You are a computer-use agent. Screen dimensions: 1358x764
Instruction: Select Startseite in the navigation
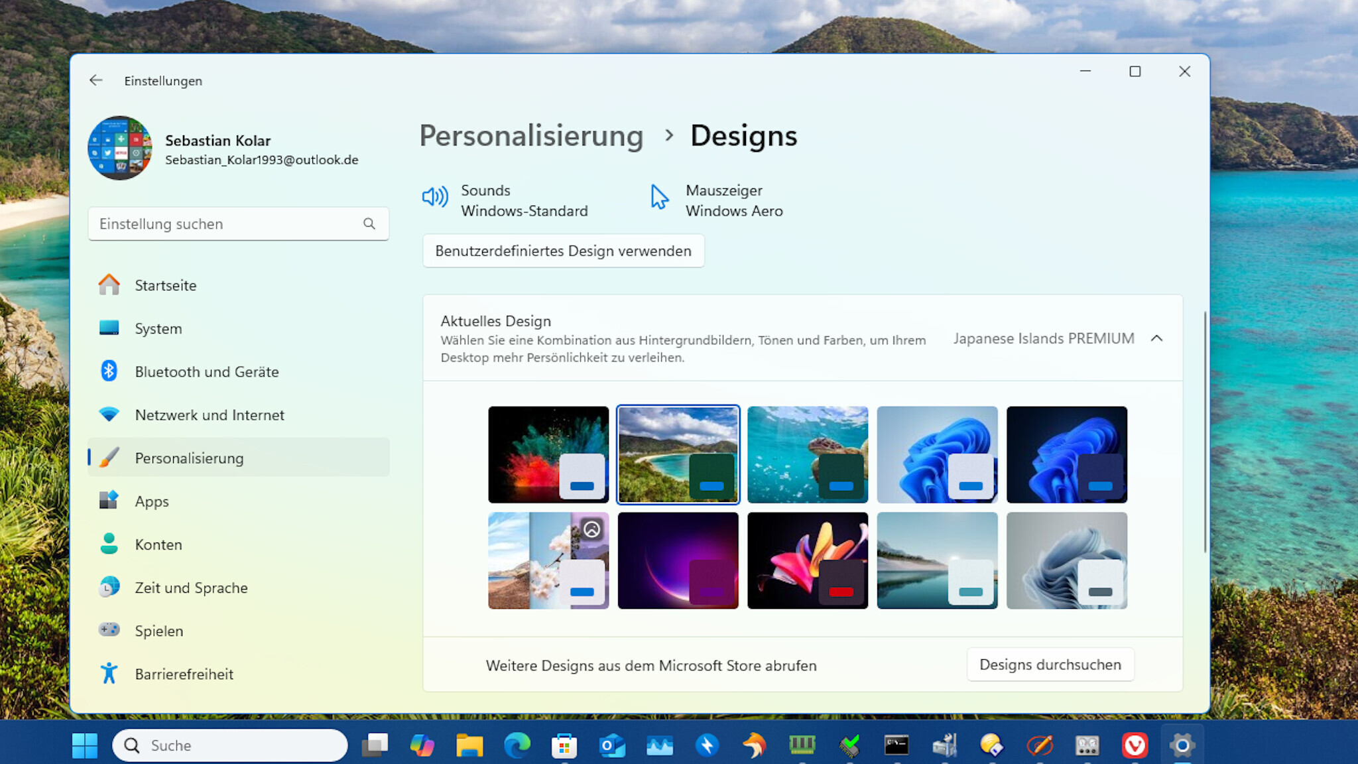(x=165, y=285)
